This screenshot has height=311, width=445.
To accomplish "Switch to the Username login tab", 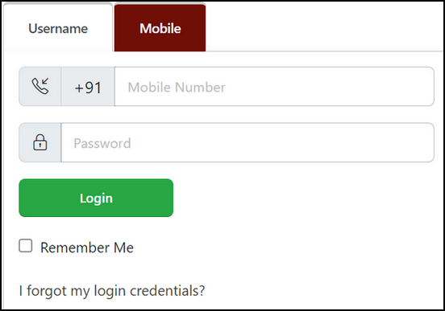I will tap(58, 28).
